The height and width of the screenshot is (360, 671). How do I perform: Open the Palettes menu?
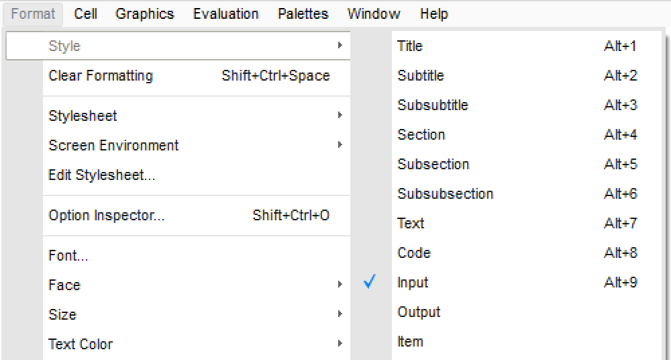(303, 13)
